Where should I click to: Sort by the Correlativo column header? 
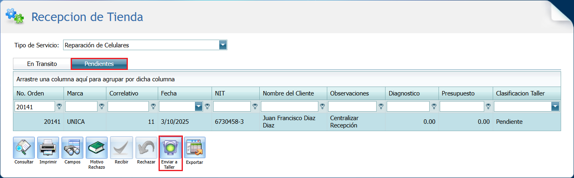point(132,93)
